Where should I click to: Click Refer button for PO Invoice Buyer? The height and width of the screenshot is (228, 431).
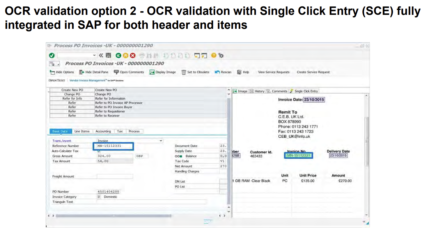[x=72, y=107]
